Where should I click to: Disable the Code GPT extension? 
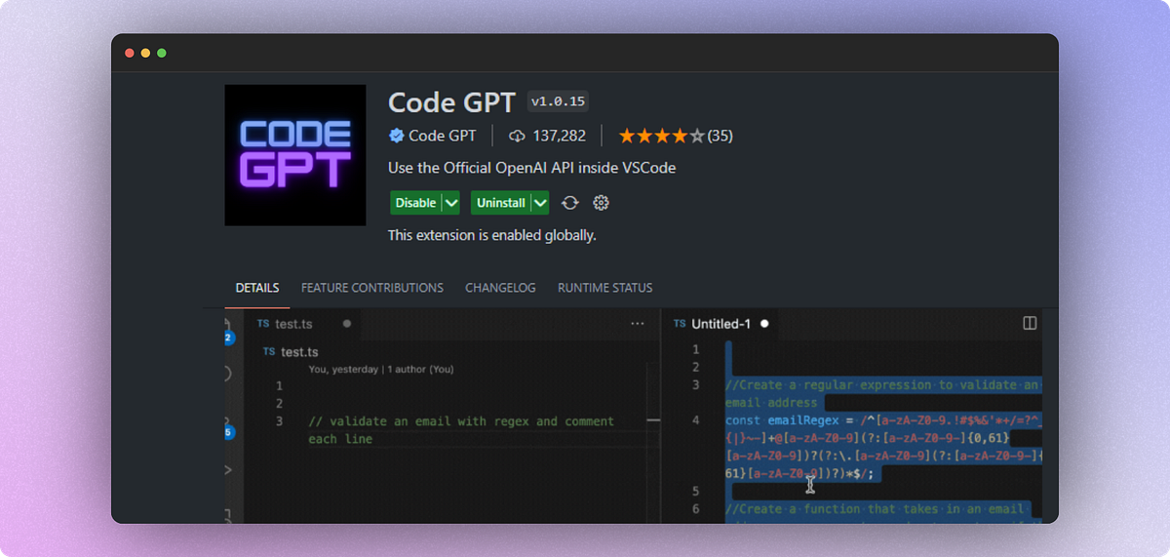pyautogui.click(x=415, y=203)
